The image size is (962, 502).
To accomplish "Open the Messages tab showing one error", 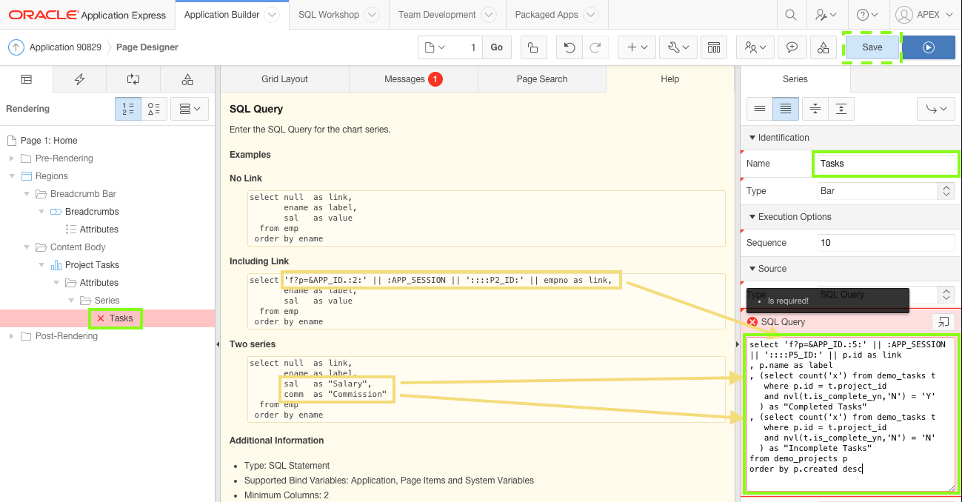I will (x=412, y=78).
